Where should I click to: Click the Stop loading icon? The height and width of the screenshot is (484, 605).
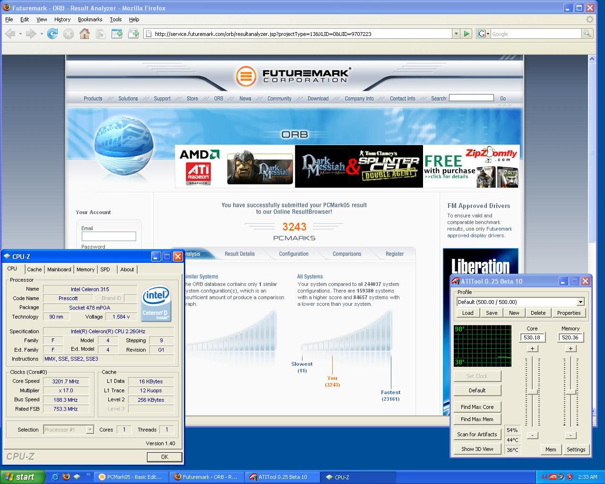(69, 34)
